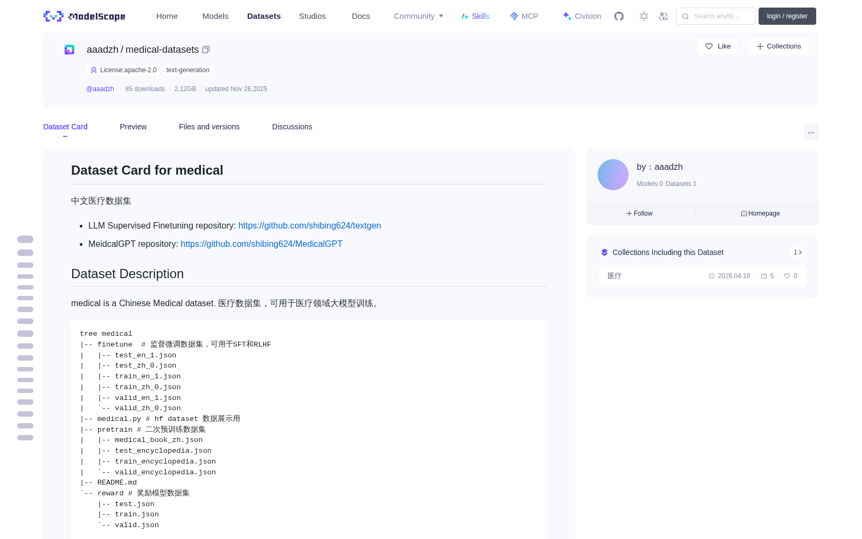Click the Models 0 count under author
This screenshot has height=539, width=862.
(650, 184)
